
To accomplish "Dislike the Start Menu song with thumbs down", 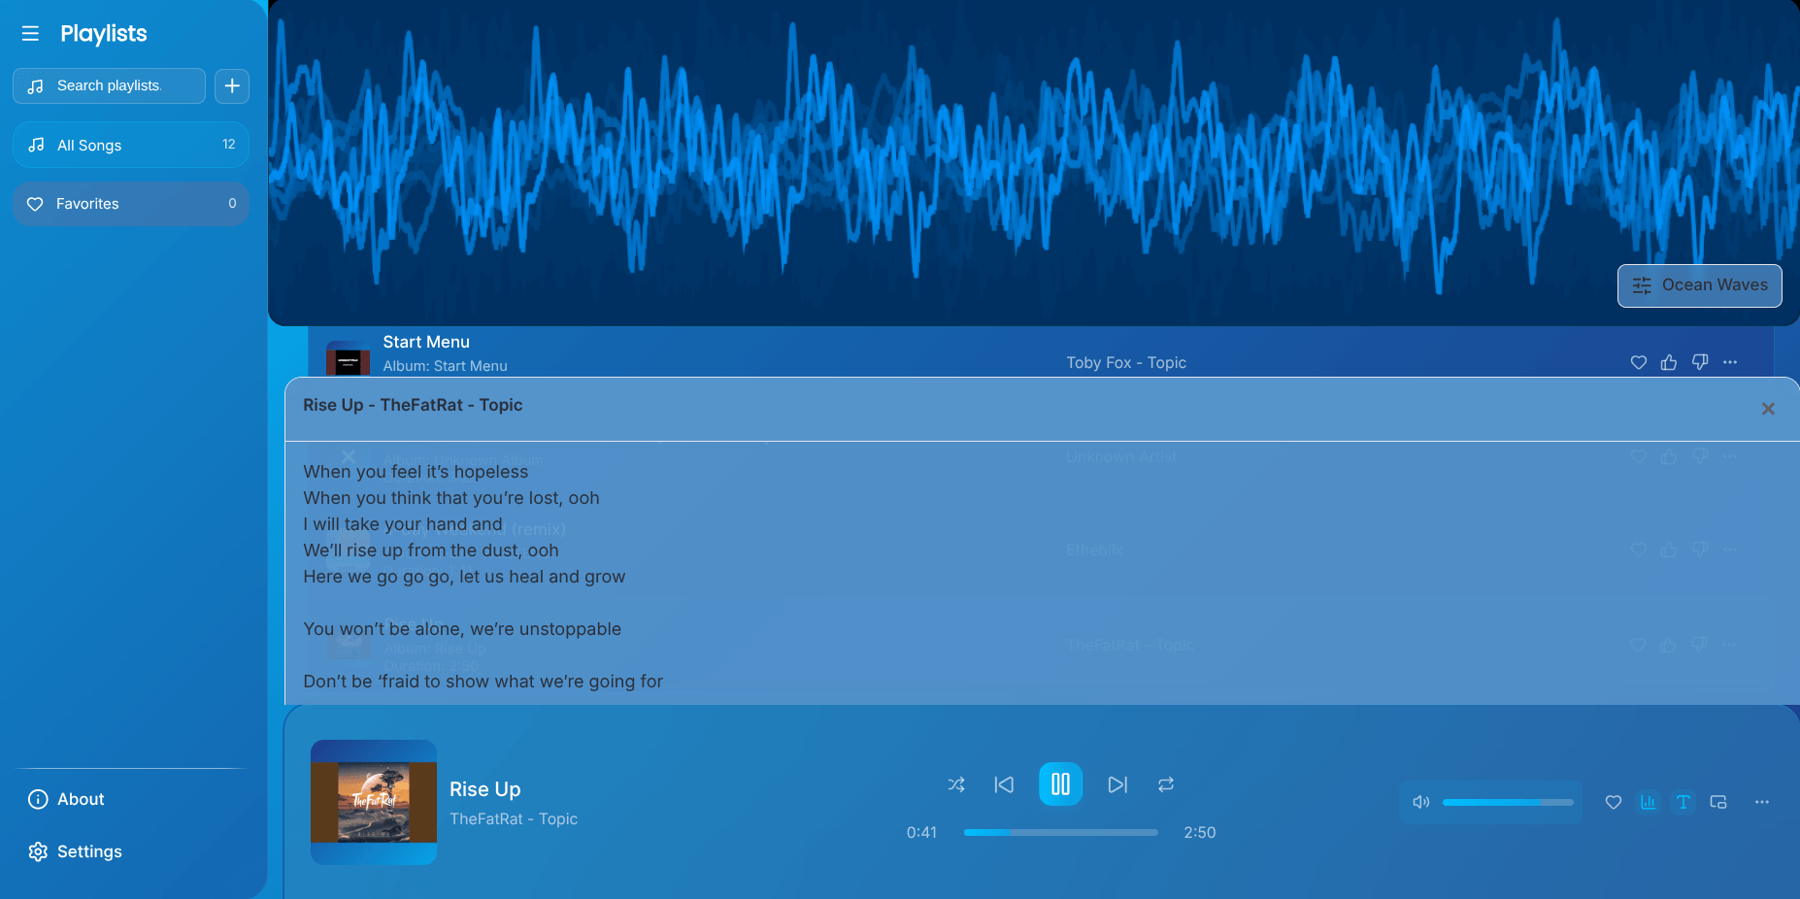I will tap(1700, 362).
